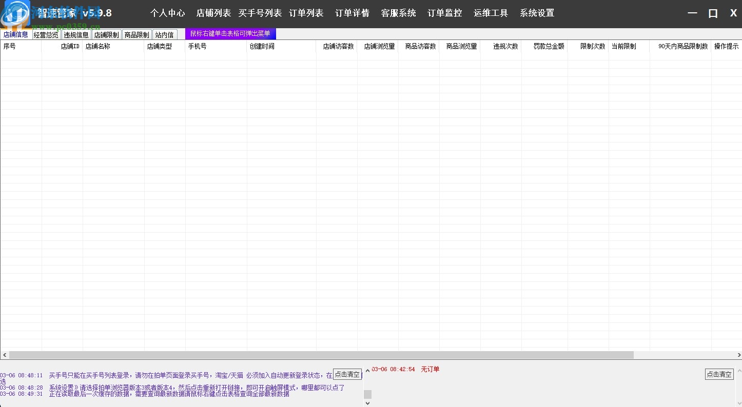The width and height of the screenshot is (742, 407).
Task: Open the 系统设置 menu
Action: (537, 13)
